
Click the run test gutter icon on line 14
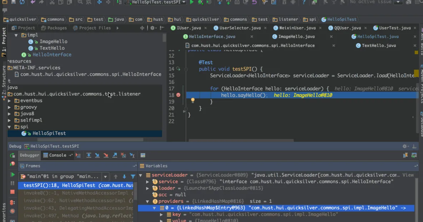coord(178,69)
